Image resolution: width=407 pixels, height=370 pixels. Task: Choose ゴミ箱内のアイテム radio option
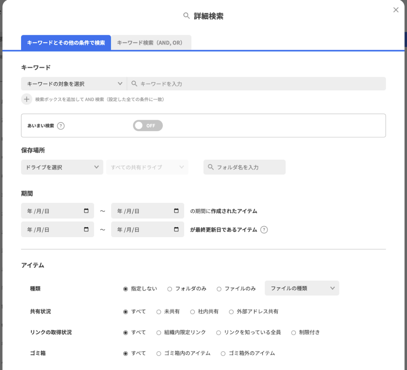point(159,353)
